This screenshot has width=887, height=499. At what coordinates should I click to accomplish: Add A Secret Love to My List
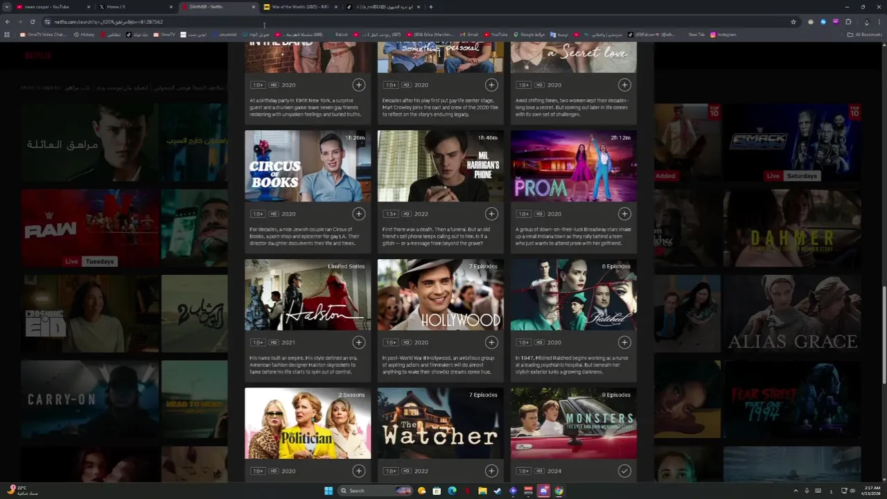pos(624,85)
